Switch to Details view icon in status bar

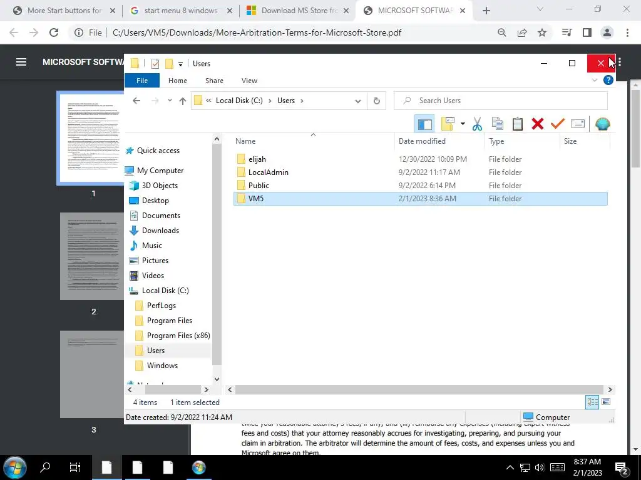[x=592, y=402]
